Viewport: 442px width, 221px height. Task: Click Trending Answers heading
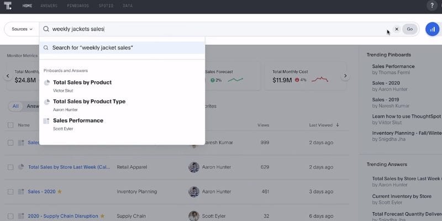point(387,164)
